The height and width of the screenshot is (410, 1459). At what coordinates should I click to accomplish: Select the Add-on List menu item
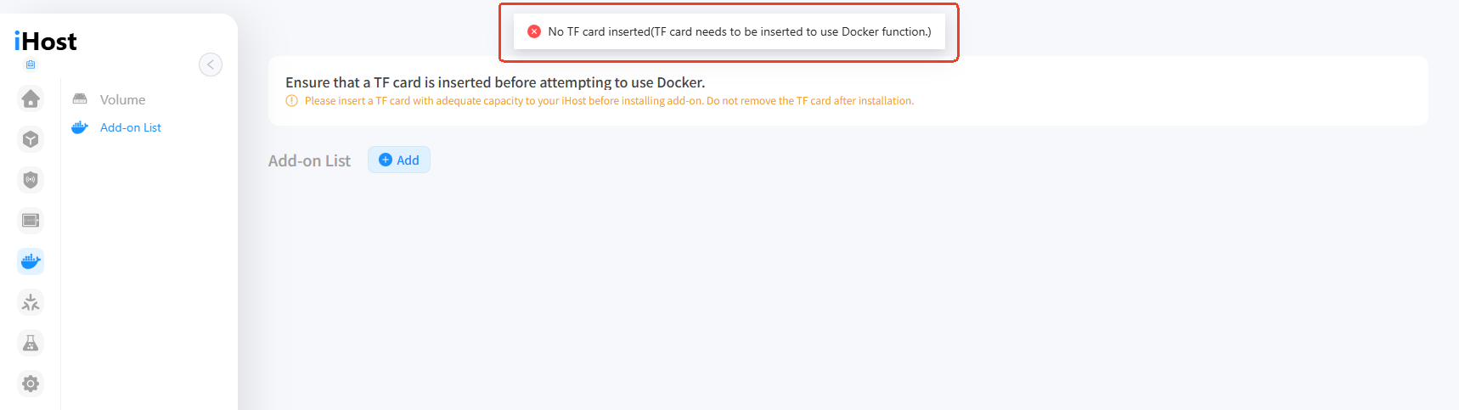(131, 127)
